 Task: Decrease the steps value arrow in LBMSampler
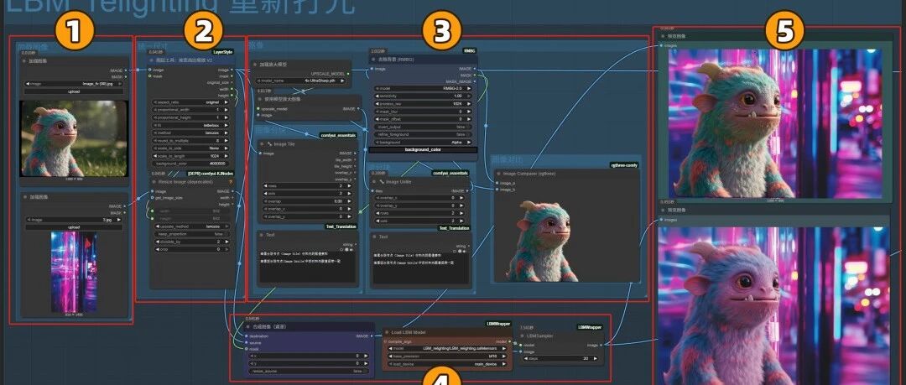pos(525,358)
